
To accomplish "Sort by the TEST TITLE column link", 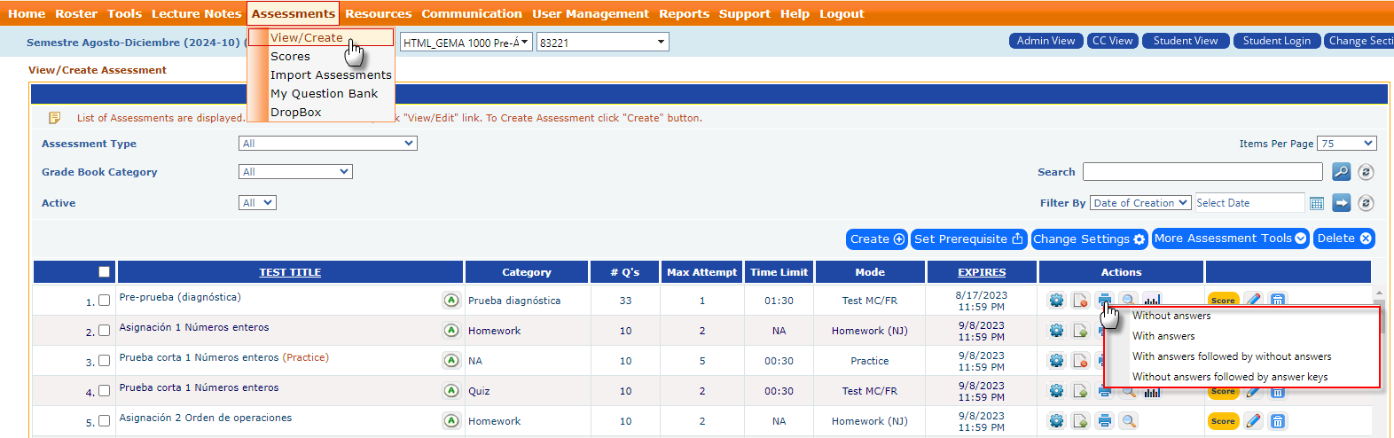I will click(290, 272).
